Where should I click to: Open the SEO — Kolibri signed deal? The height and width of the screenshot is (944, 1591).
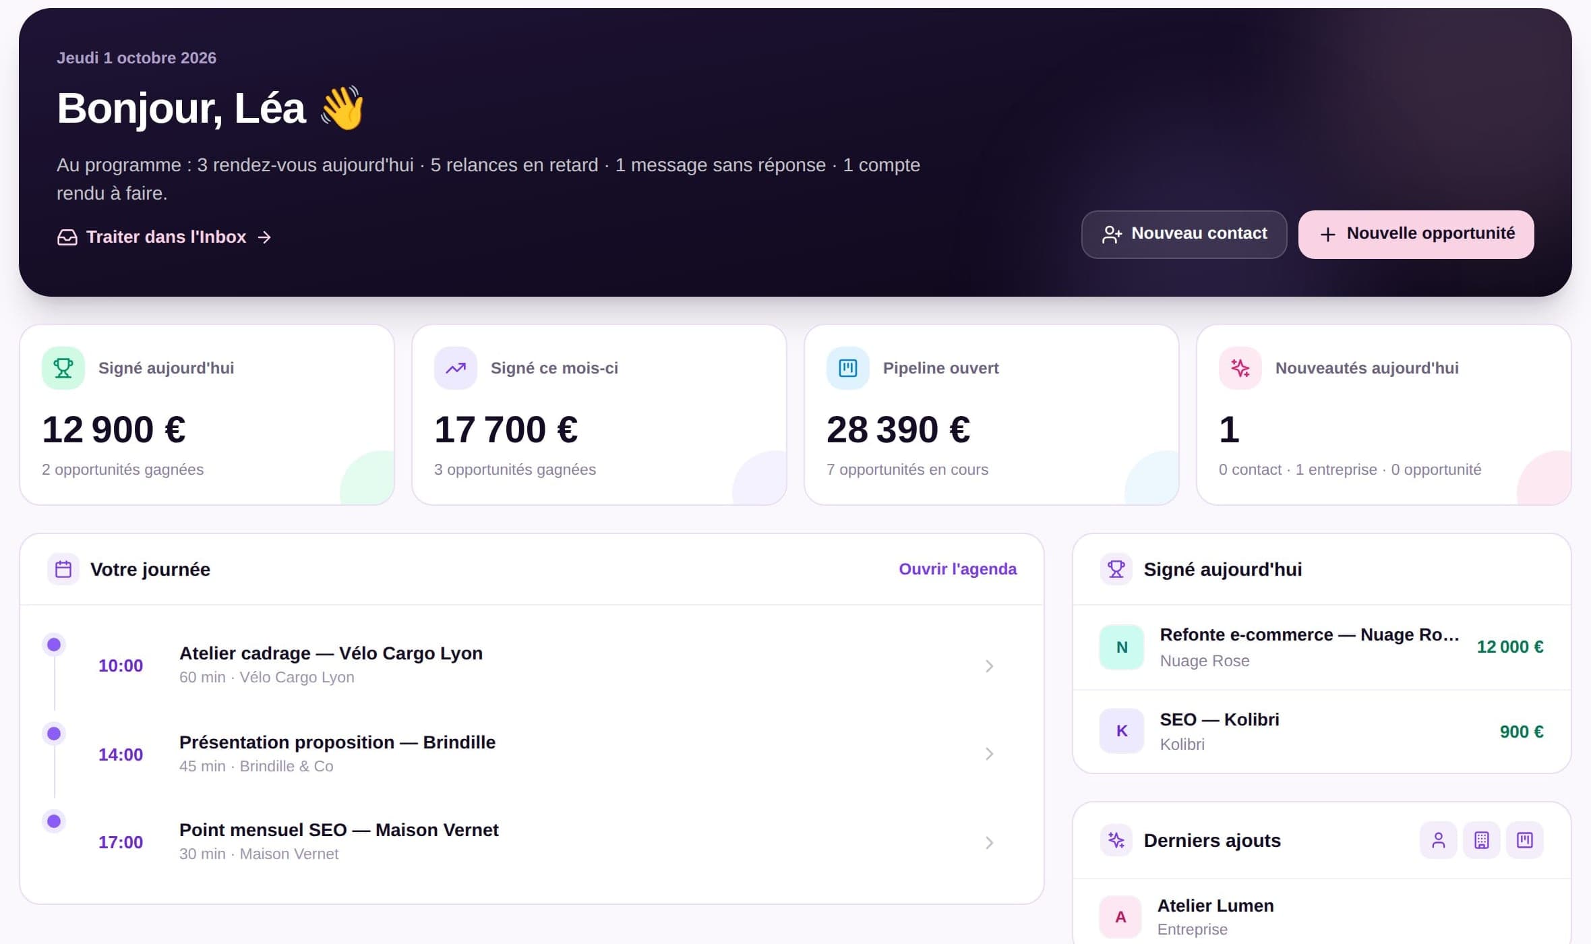coord(1321,732)
